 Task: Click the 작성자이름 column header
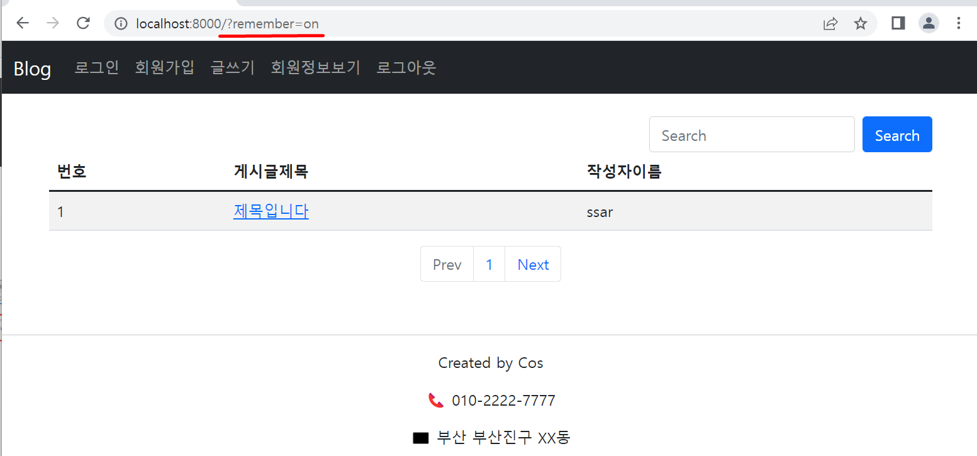click(624, 171)
